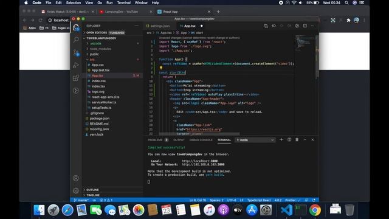Click the feedback icon in status bar
The width and height of the screenshot is (389, 219).
pyautogui.click(x=306, y=200)
